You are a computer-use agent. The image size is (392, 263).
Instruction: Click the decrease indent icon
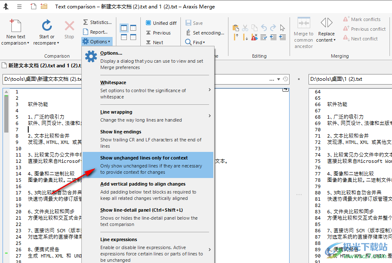273,37
